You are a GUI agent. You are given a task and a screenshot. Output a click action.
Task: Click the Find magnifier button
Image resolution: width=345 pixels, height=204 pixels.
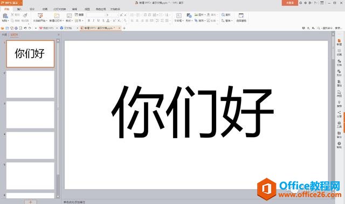click(x=226, y=15)
